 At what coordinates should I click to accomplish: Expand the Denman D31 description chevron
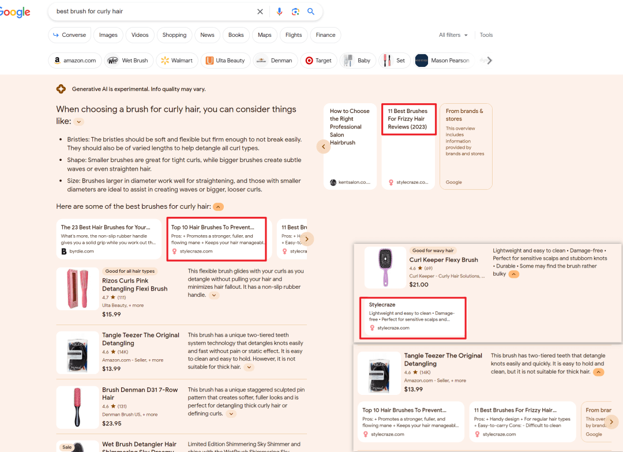[x=231, y=414]
